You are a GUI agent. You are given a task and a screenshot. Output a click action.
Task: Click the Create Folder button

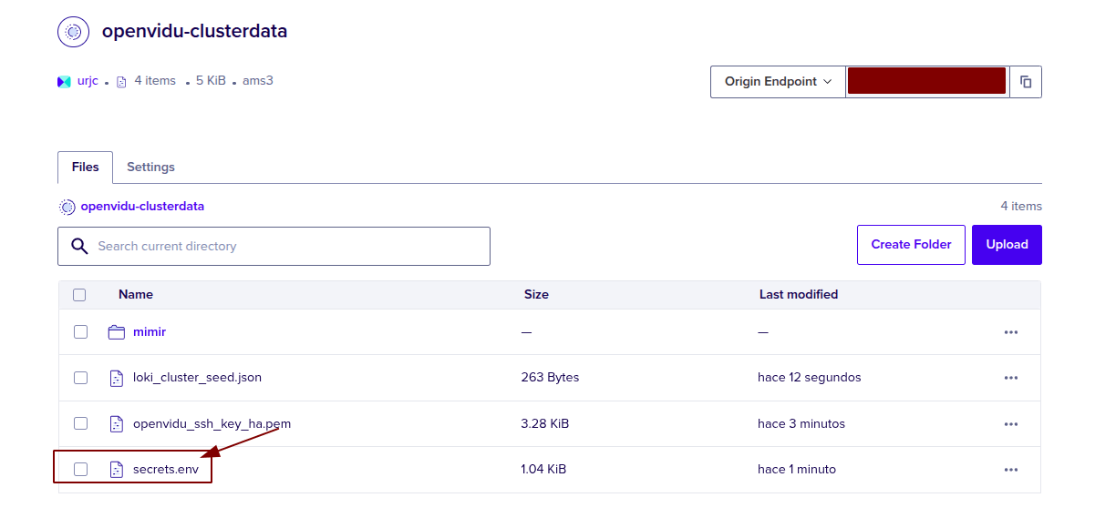[911, 245]
